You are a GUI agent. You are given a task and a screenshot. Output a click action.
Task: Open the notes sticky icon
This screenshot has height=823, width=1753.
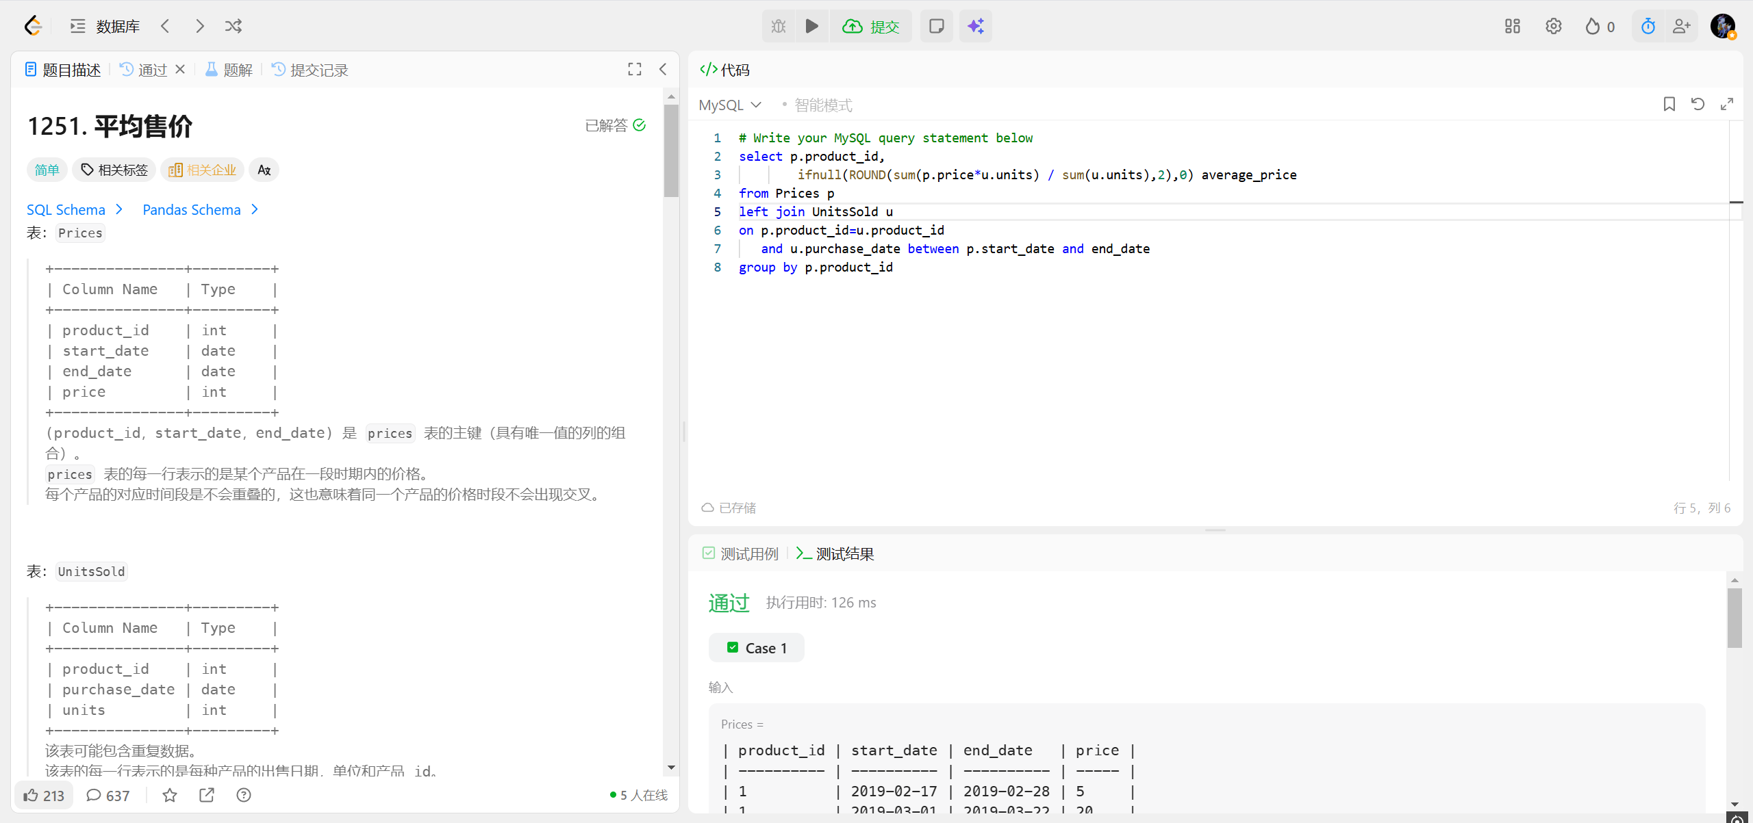936,26
